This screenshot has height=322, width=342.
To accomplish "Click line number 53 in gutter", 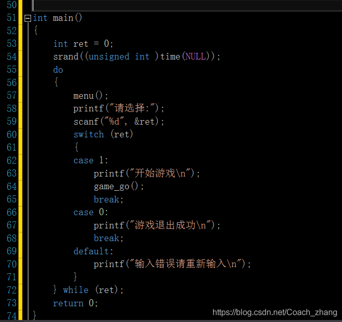I will pyautogui.click(x=12, y=44).
